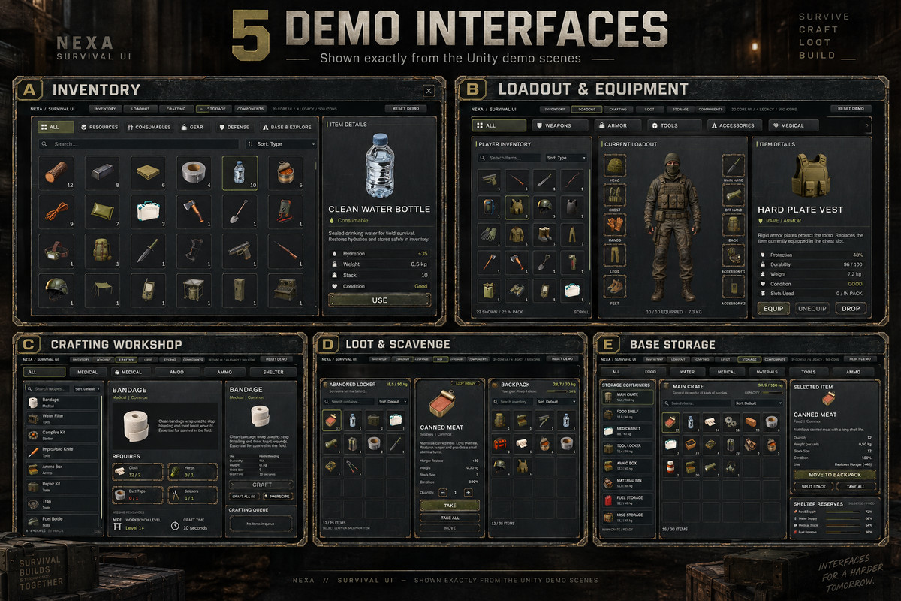The width and height of the screenshot is (901, 601).
Task: Click the Legs equipment slot in Loadout
Action: [615, 255]
